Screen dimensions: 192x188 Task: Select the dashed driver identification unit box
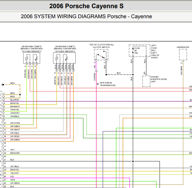coord(146,81)
